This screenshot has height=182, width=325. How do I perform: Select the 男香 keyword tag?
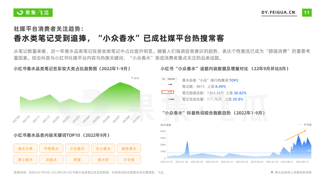(x=77, y=160)
